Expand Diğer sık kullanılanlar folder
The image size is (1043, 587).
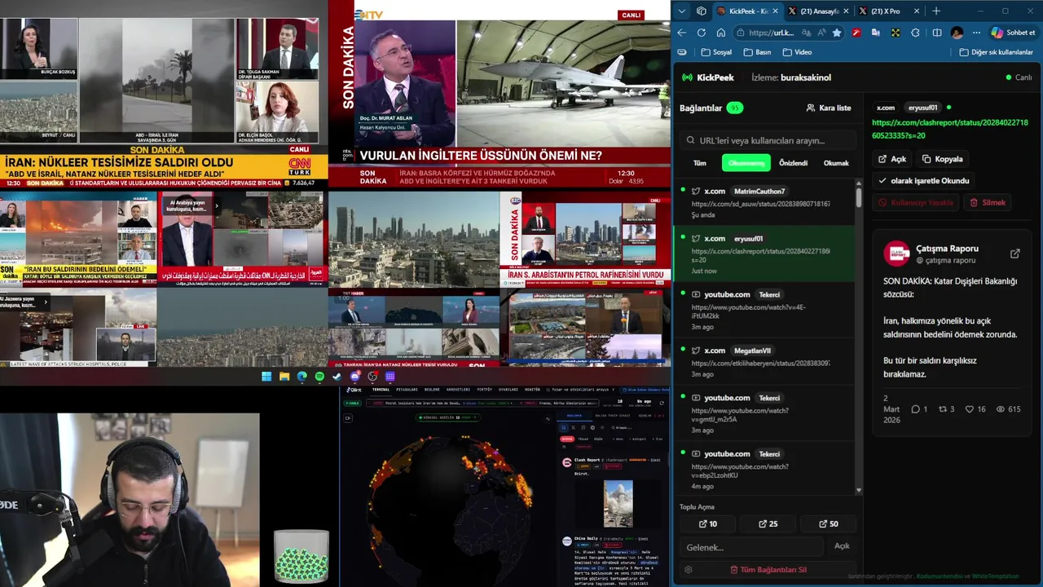995,52
